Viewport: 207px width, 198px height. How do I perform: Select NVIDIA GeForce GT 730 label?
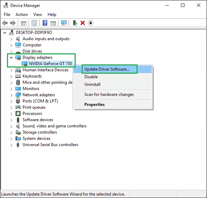click(51, 64)
